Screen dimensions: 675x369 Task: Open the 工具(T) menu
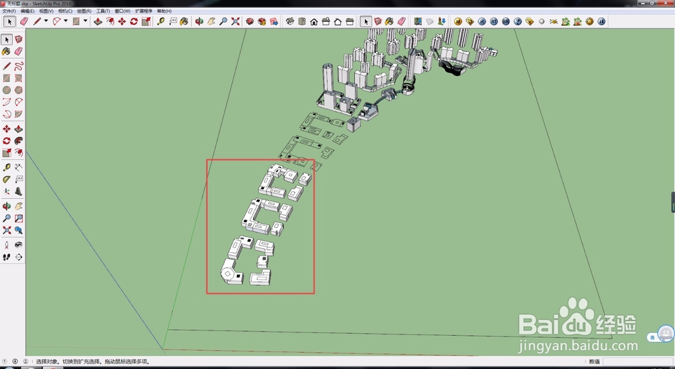[103, 11]
